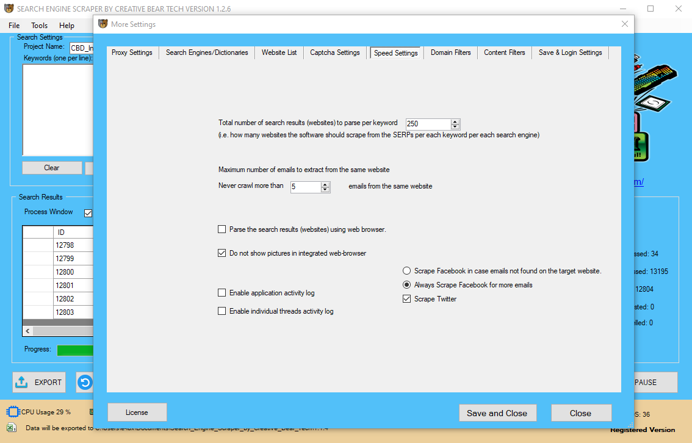This screenshot has height=443, width=692.
Task: Increase total search results per keyword
Action: 455,121
